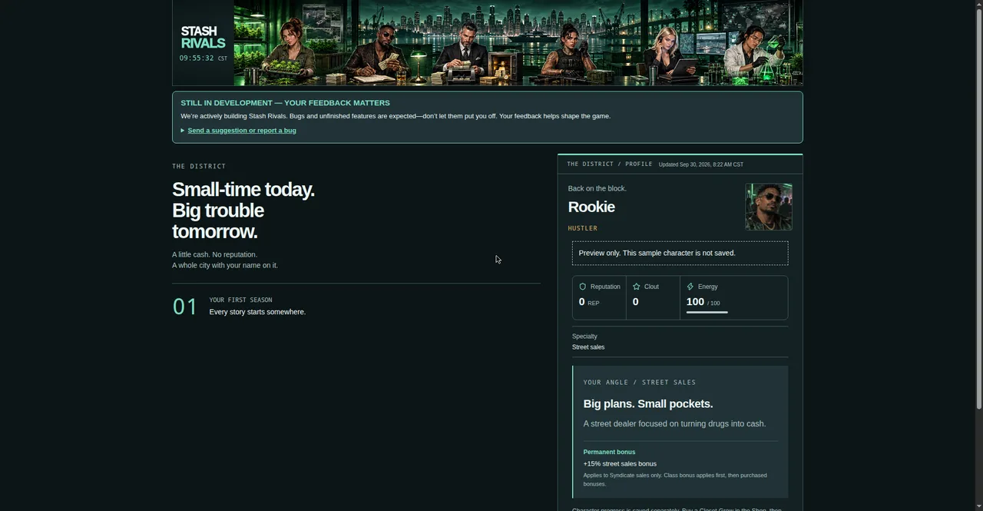Click the HUSTLER class label
Screen dimensions: 983x511
[x=583, y=228]
